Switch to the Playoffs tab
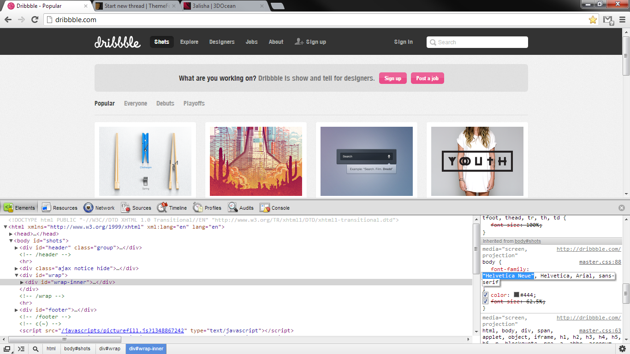Viewport: 630px width, 354px height. (194, 103)
